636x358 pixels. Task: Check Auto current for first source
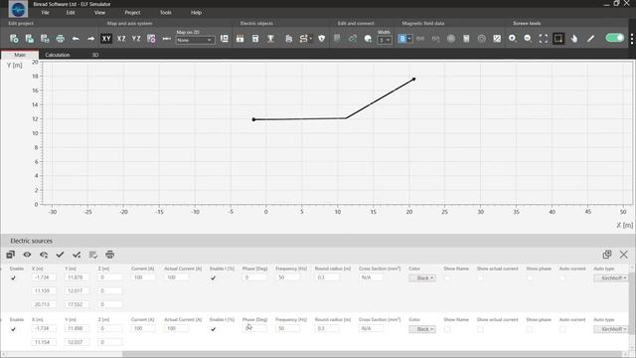(x=562, y=278)
